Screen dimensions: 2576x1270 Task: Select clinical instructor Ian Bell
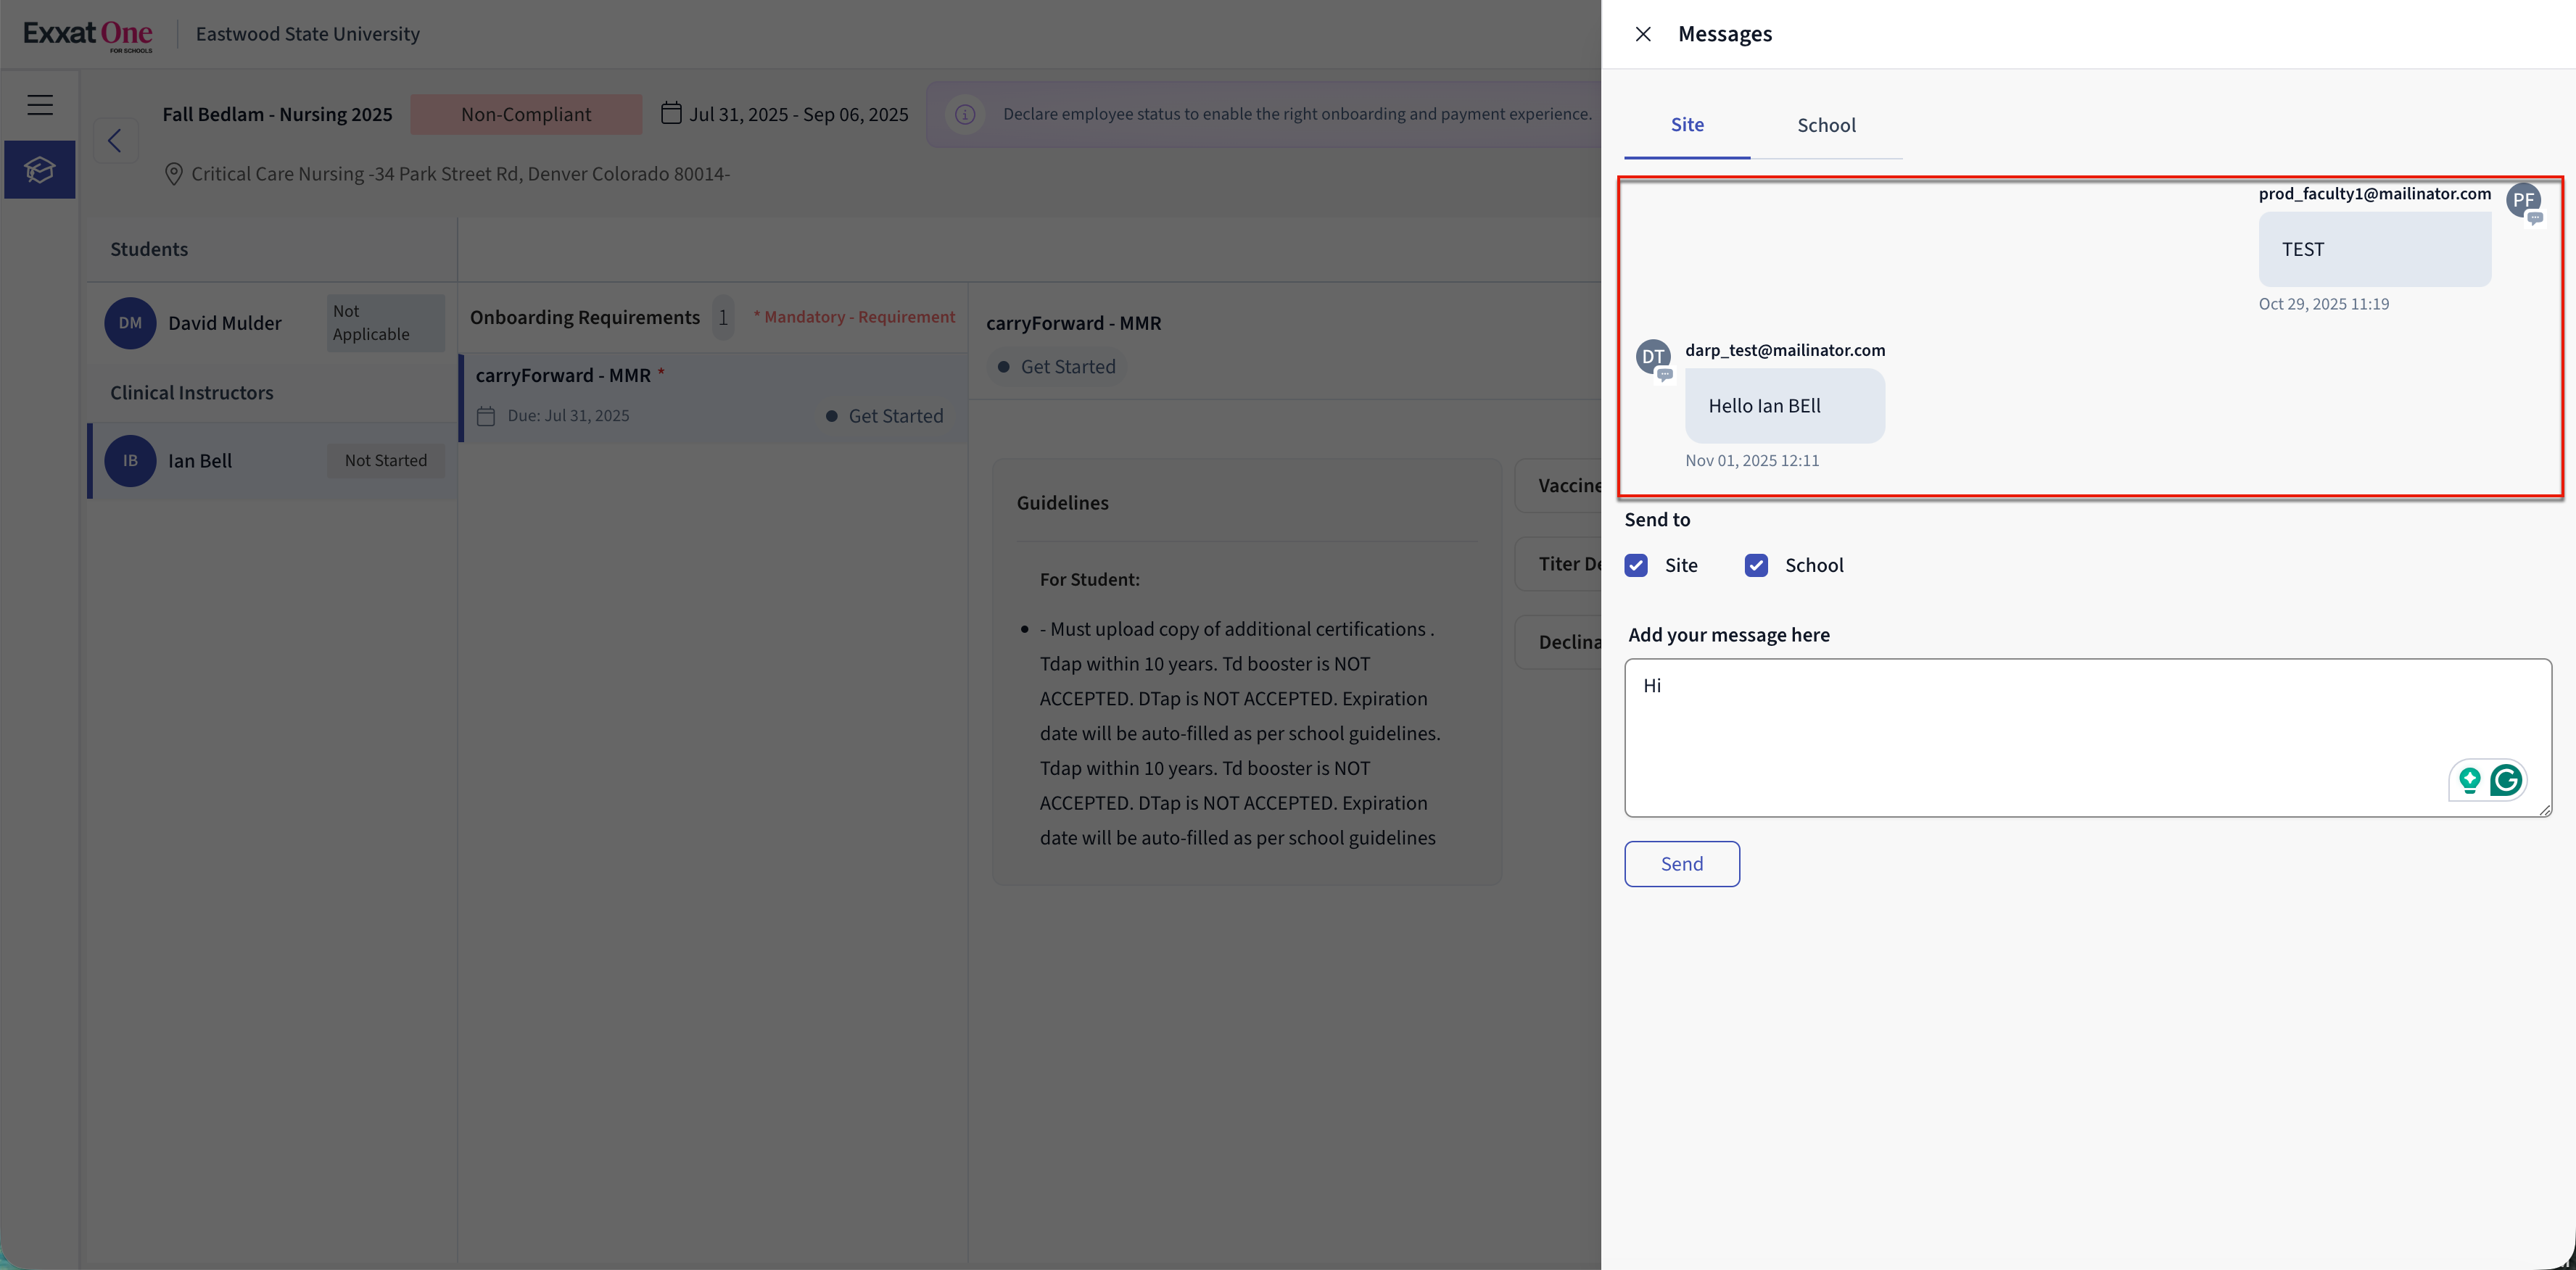[x=200, y=460]
